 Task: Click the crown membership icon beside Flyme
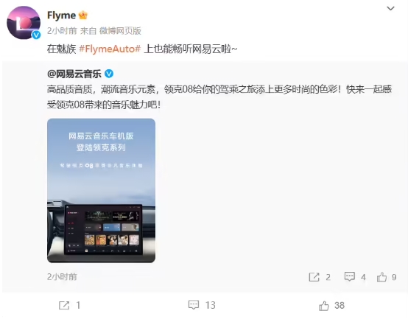(83, 15)
